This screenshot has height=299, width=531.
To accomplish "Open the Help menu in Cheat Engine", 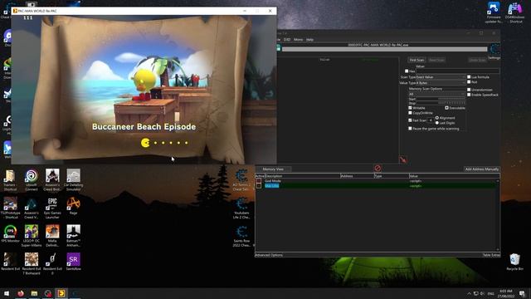I will (x=309, y=40).
